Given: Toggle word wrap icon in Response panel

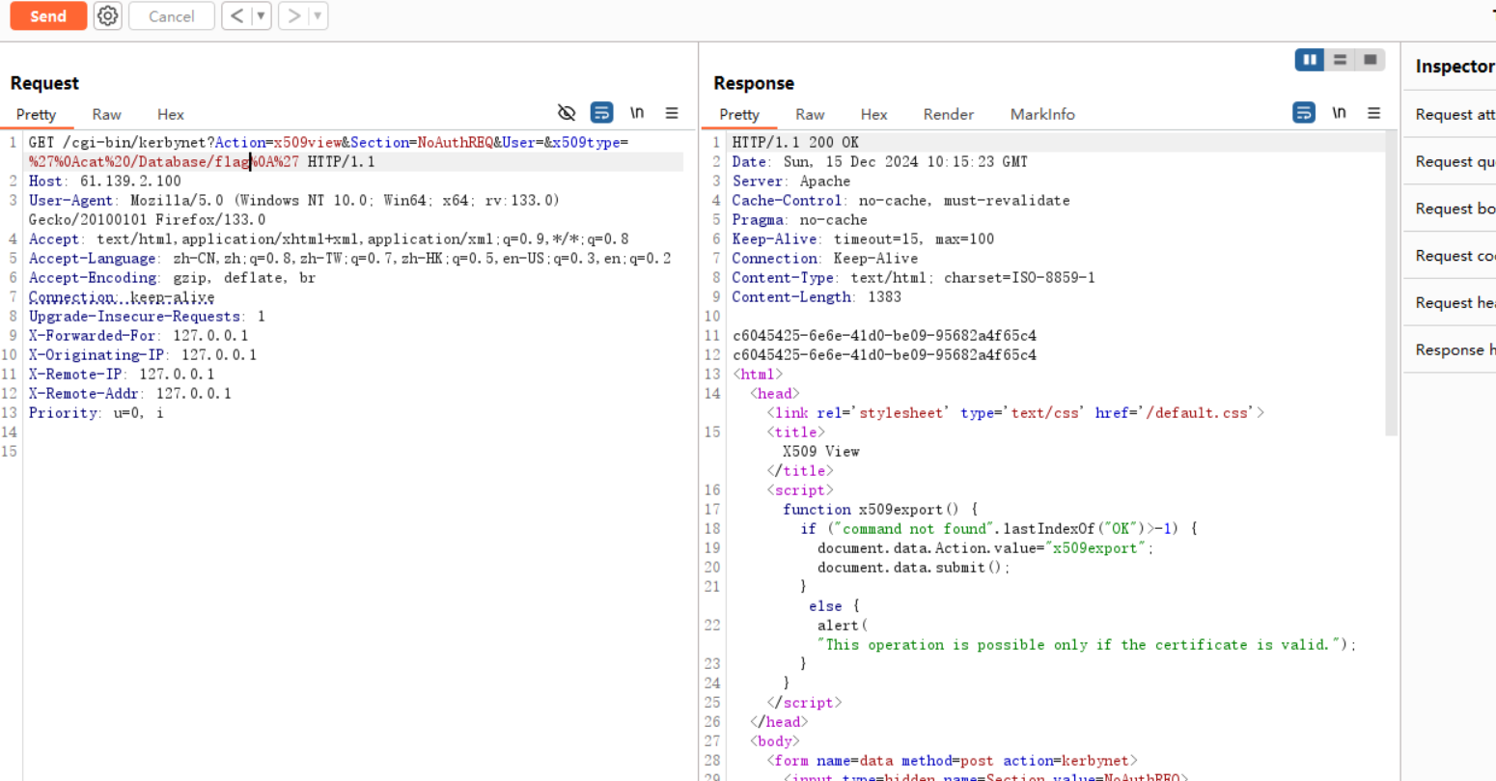Looking at the screenshot, I should 1304,113.
